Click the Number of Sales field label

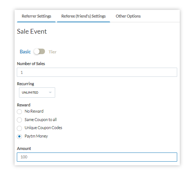(31, 64)
